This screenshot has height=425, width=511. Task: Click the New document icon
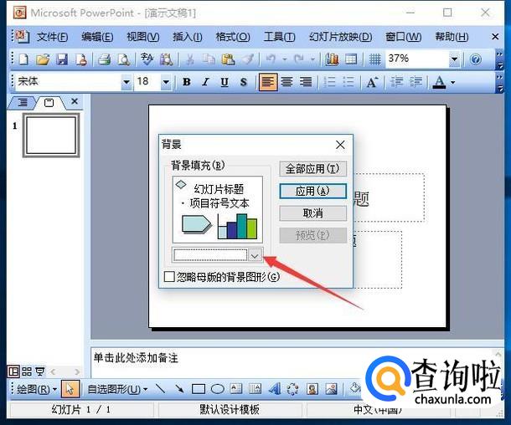point(23,59)
